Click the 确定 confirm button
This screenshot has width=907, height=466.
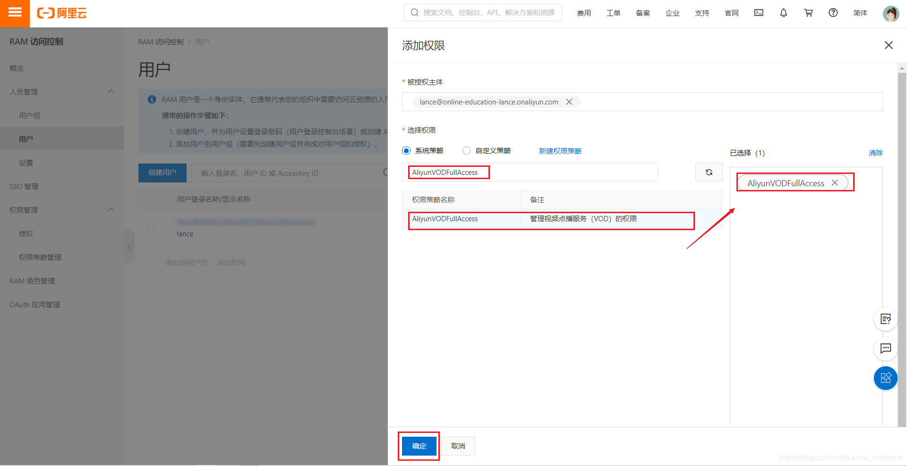click(419, 446)
